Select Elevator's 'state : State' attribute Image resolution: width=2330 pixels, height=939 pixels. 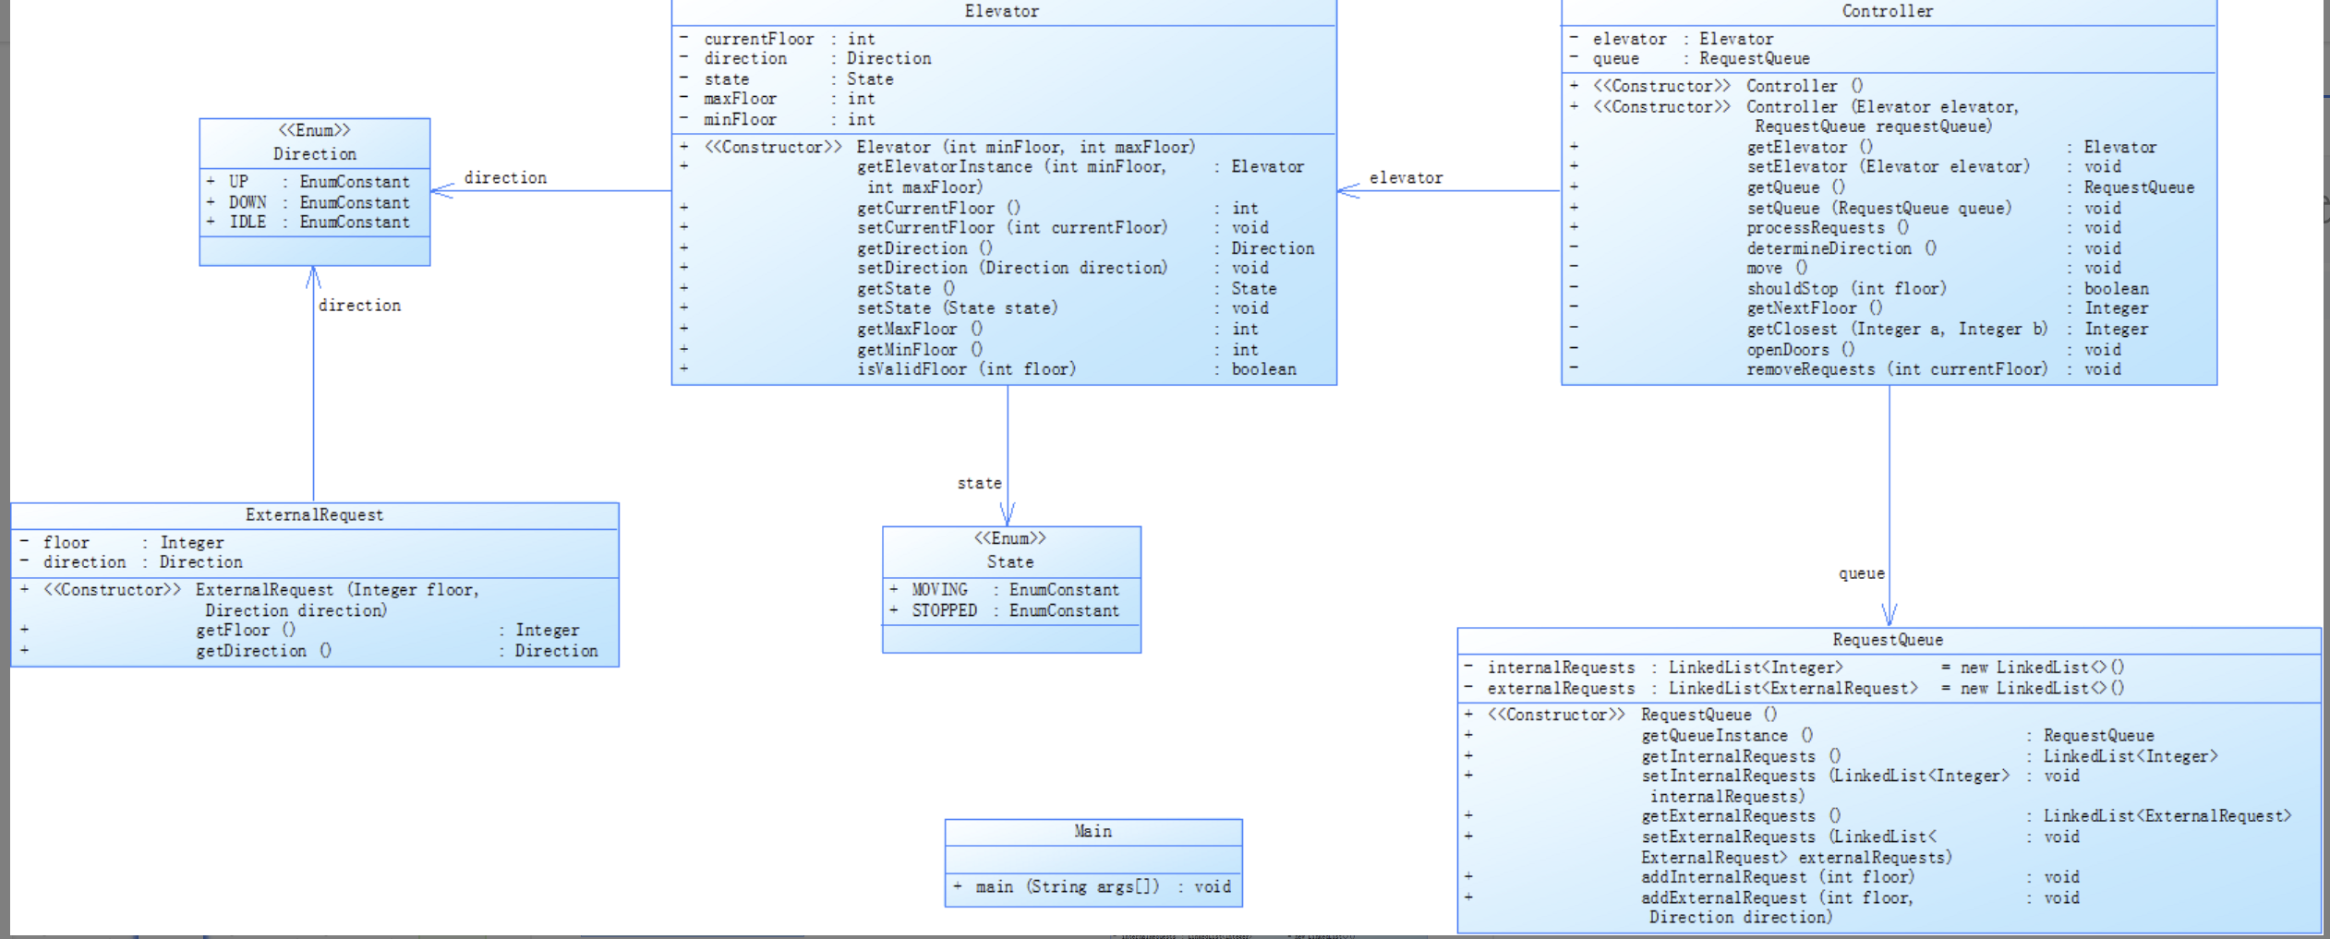point(786,79)
